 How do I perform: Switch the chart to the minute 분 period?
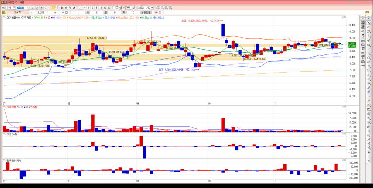[x=66, y=8]
